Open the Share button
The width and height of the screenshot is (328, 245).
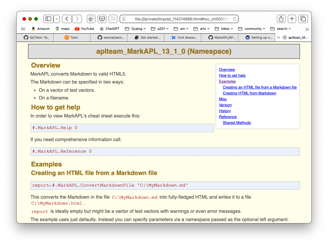pyautogui.click(x=281, y=19)
